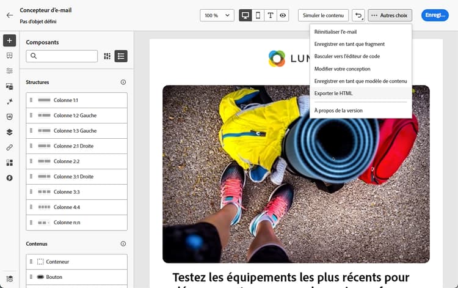
Task: Open the structure tree icon in left rail
Action: pyautogui.click(x=9, y=56)
